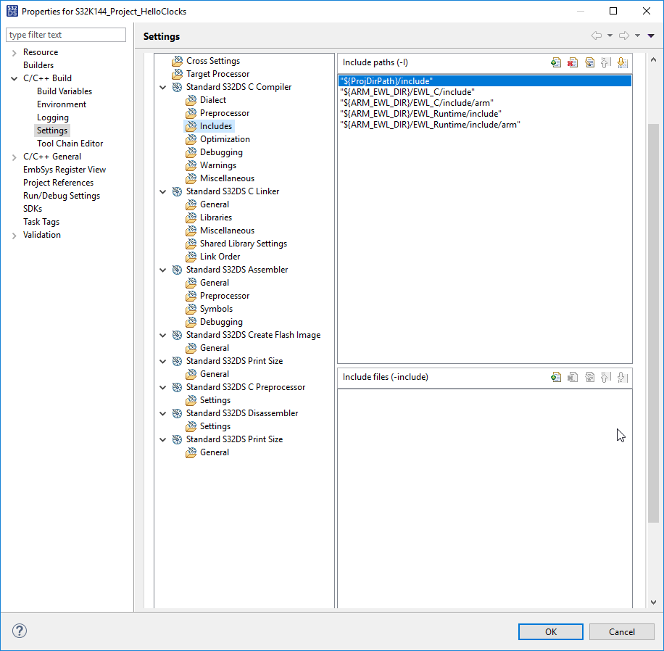The width and height of the screenshot is (664, 651).
Task: Open Builders properties page
Action: coord(38,65)
